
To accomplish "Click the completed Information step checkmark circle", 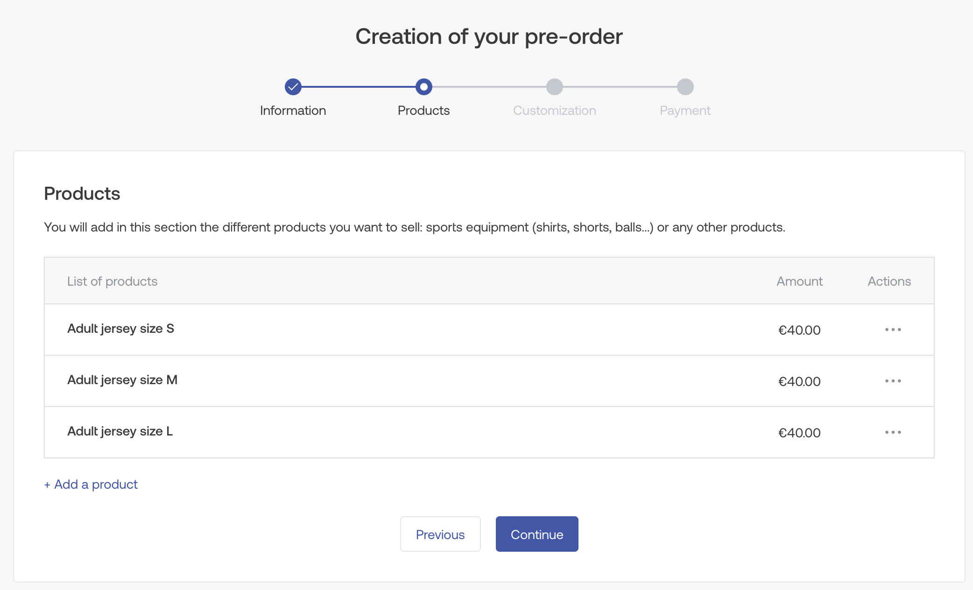I will click(293, 87).
